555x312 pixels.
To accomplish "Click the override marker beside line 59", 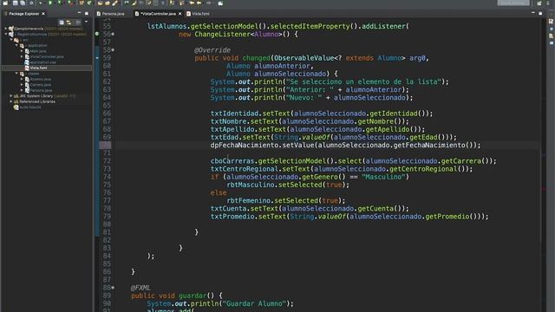I will 97,58.
